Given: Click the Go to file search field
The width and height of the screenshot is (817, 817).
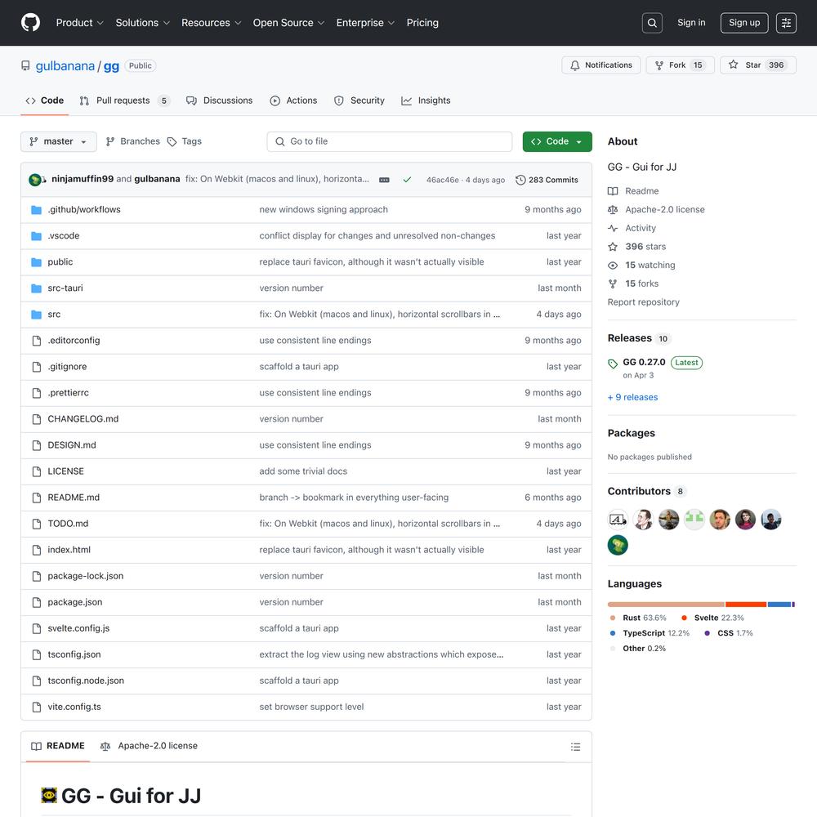Looking at the screenshot, I should pos(390,141).
